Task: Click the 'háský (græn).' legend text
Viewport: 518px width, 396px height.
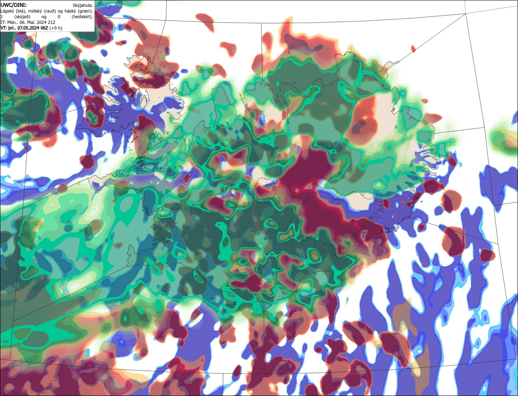Action: pyautogui.click(x=79, y=11)
